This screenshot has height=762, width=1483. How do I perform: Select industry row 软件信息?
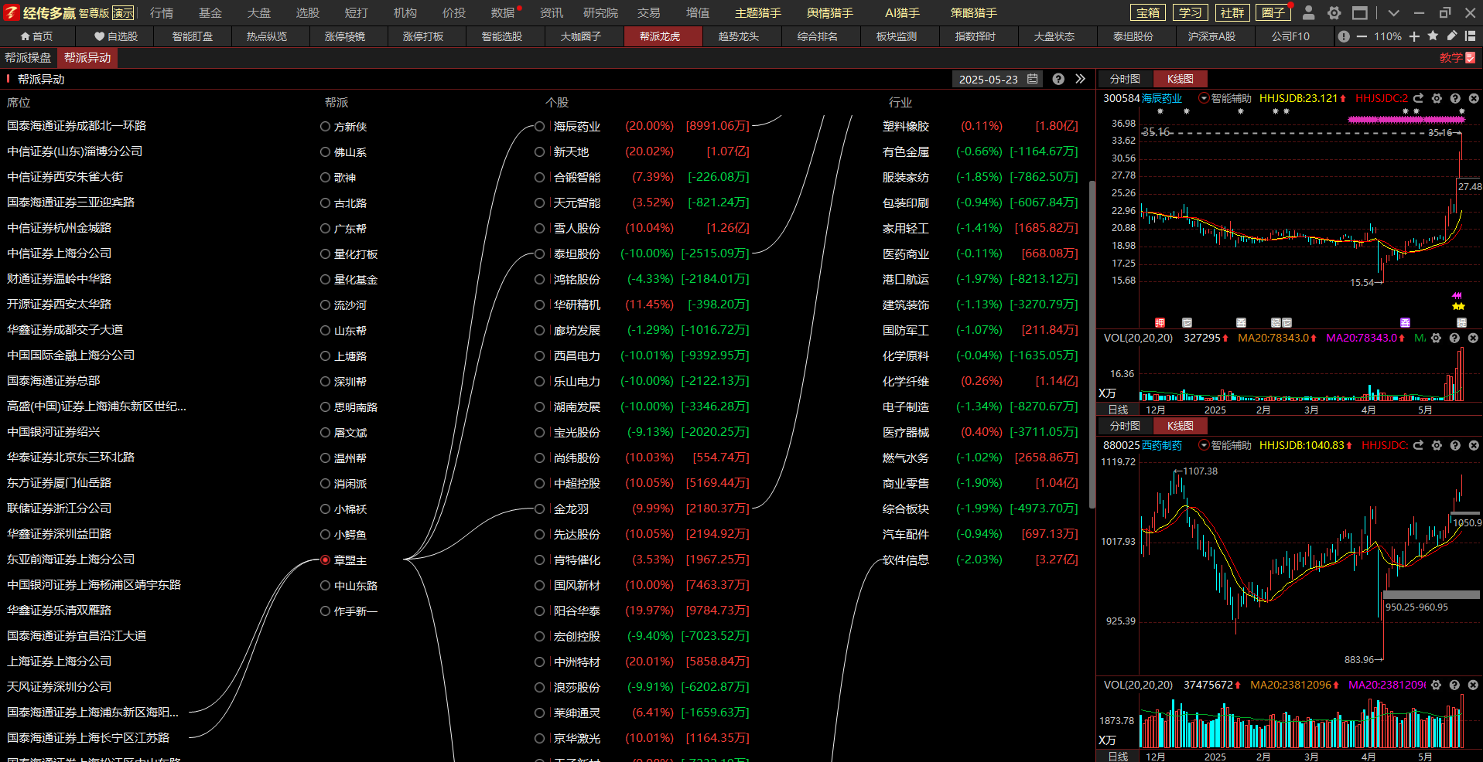[x=906, y=560]
